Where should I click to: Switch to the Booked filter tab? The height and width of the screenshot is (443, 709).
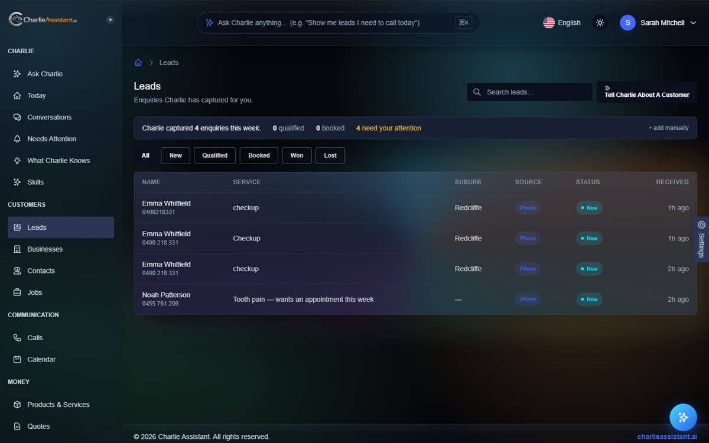259,155
